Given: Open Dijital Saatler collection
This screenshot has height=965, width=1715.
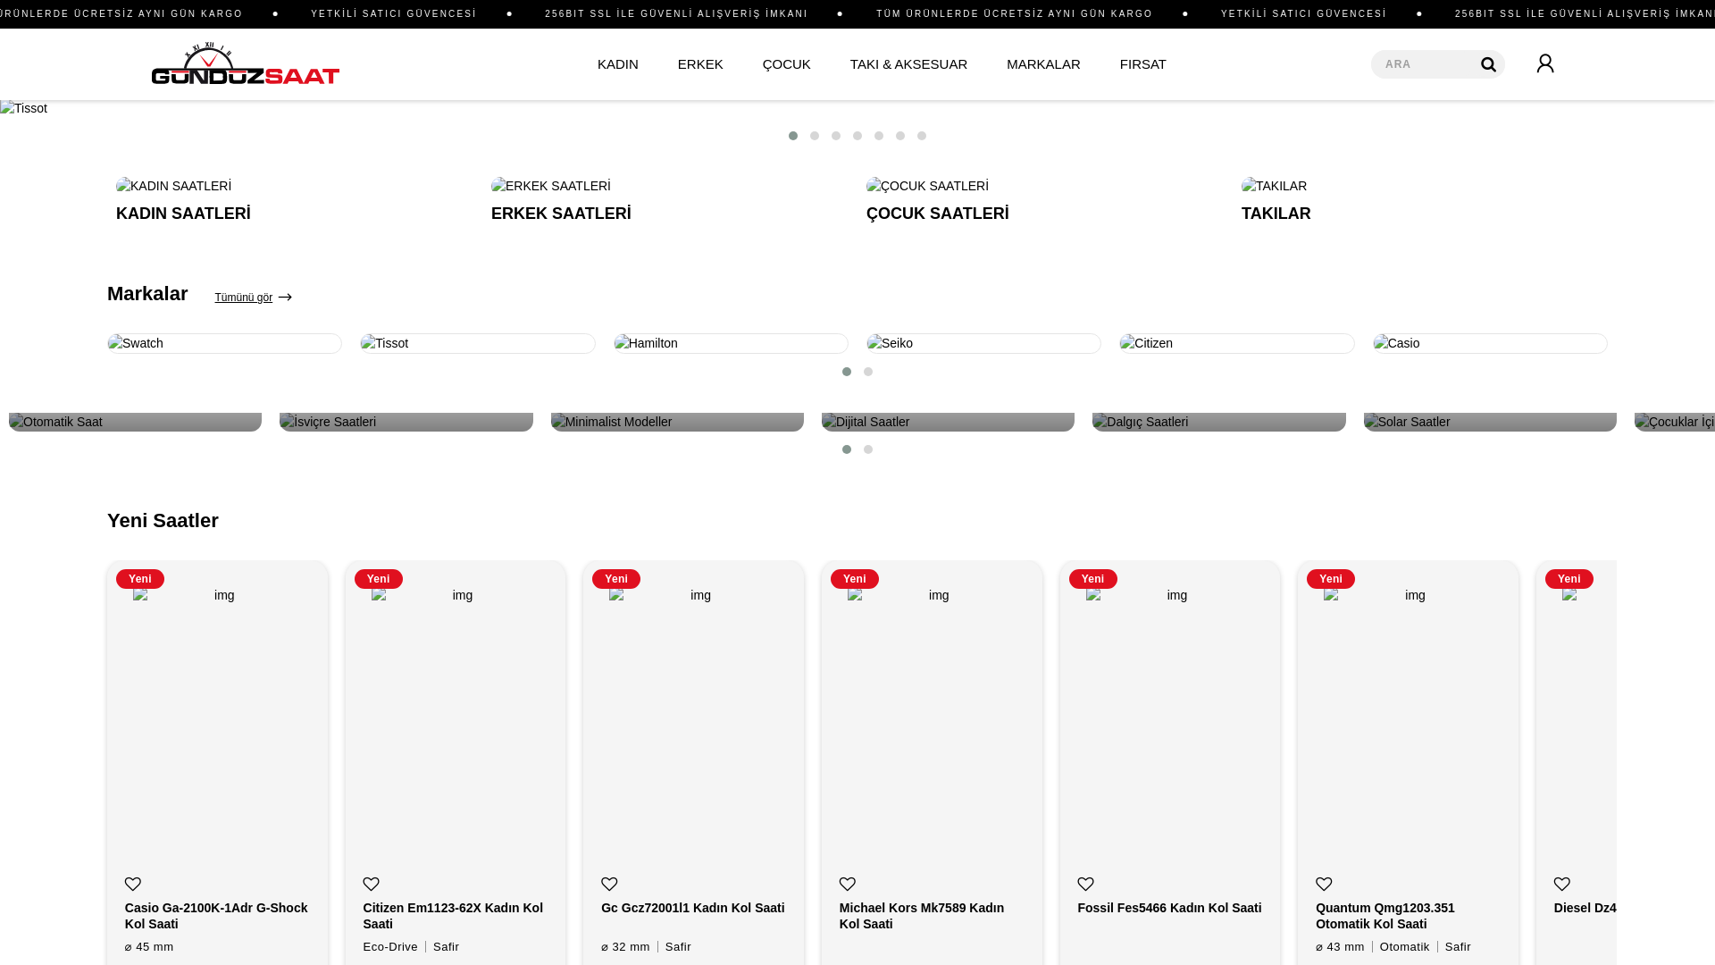Looking at the screenshot, I should tap(948, 422).
